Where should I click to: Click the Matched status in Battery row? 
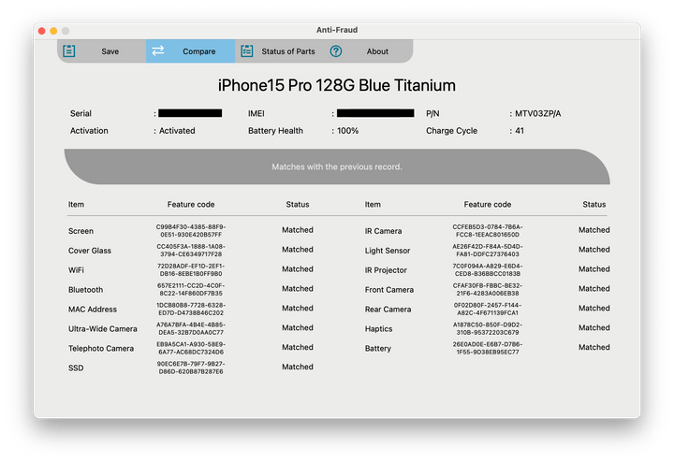pos(594,347)
